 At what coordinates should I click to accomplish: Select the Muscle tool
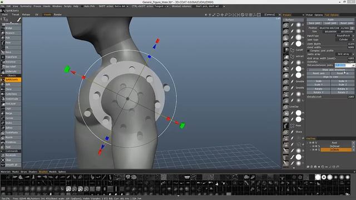coord(11,137)
